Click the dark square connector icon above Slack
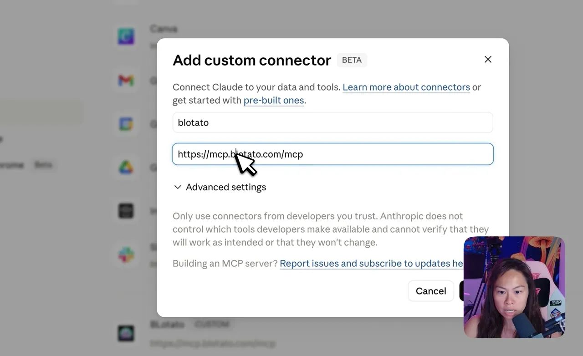 [126, 211]
